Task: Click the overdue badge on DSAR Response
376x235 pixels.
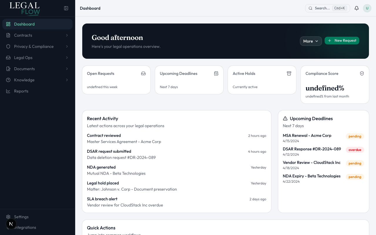Action: coord(355,150)
